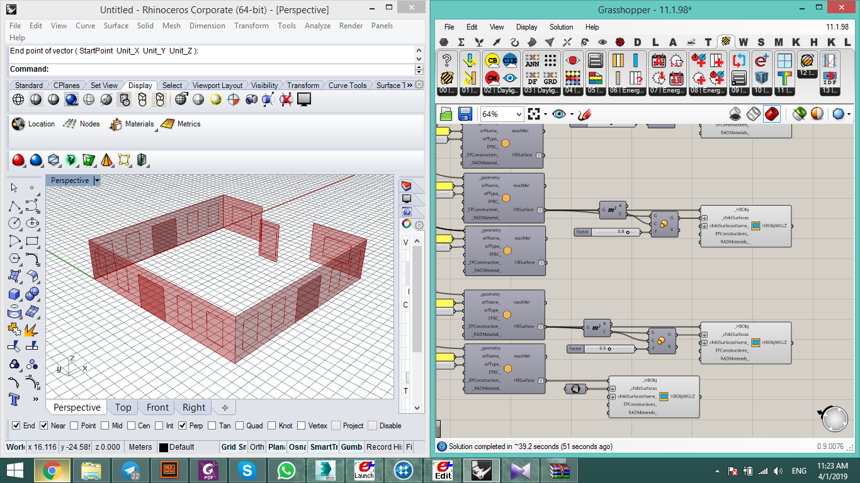Image resolution: width=860 pixels, height=483 pixels.
Task: Click the red sphere icon in Rhino toolbar
Action: tap(18, 160)
